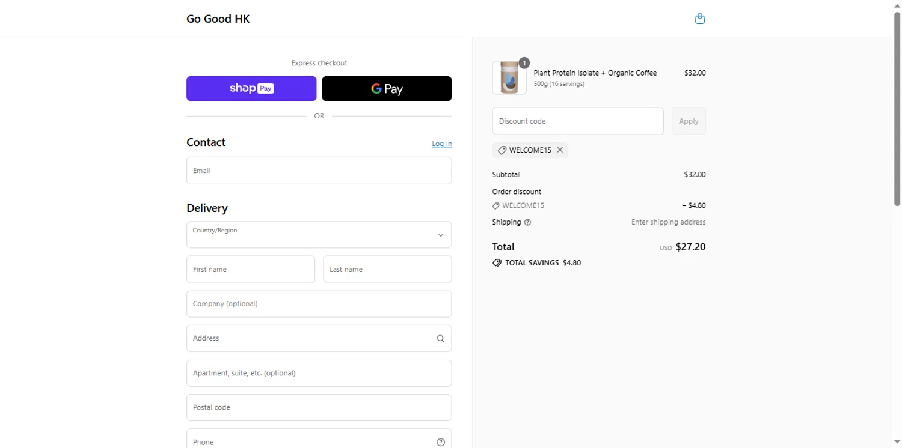Click the 'Enter shipping address' text
This screenshot has height=448, width=902.
[669, 222]
